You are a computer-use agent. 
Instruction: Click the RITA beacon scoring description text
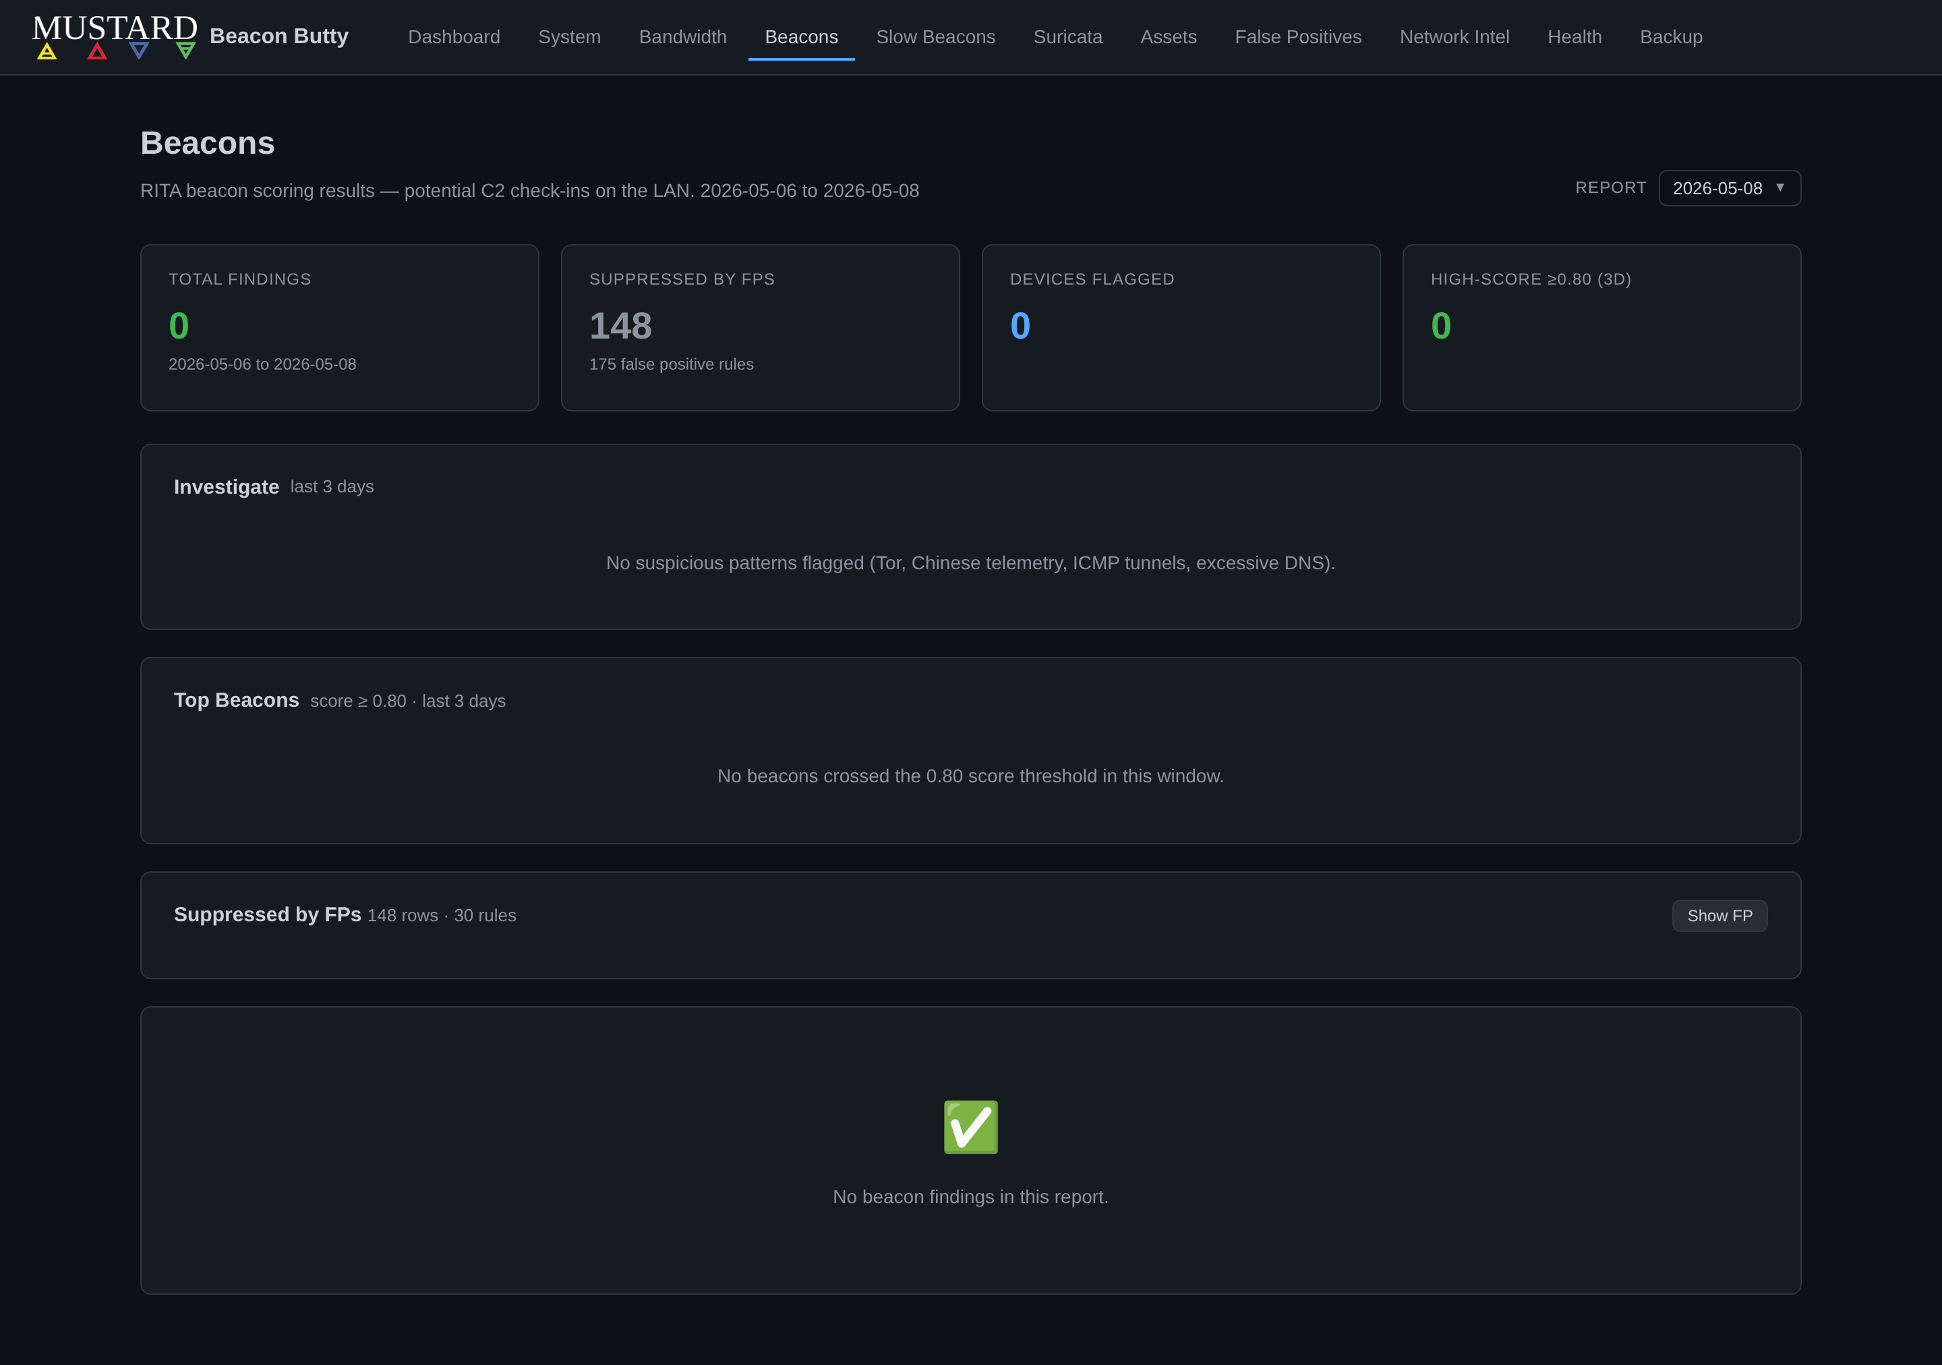(529, 190)
